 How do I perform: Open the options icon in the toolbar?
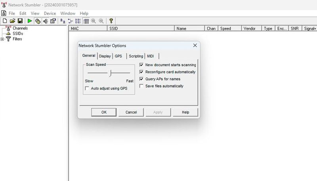[x=53, y=21]
